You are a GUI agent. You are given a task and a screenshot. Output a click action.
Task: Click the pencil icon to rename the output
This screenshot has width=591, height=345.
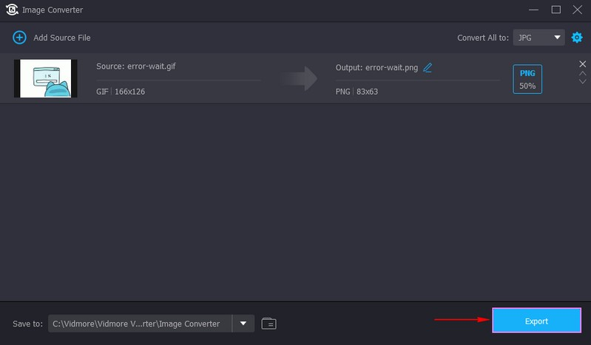pyautogui.click(x=428, y=67)
